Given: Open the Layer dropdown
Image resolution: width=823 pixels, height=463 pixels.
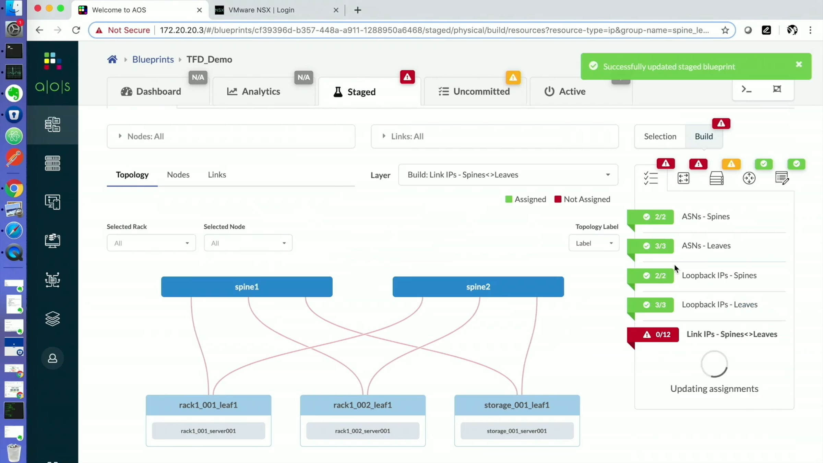Looking at the screenshot, I should tap(508, 175).
